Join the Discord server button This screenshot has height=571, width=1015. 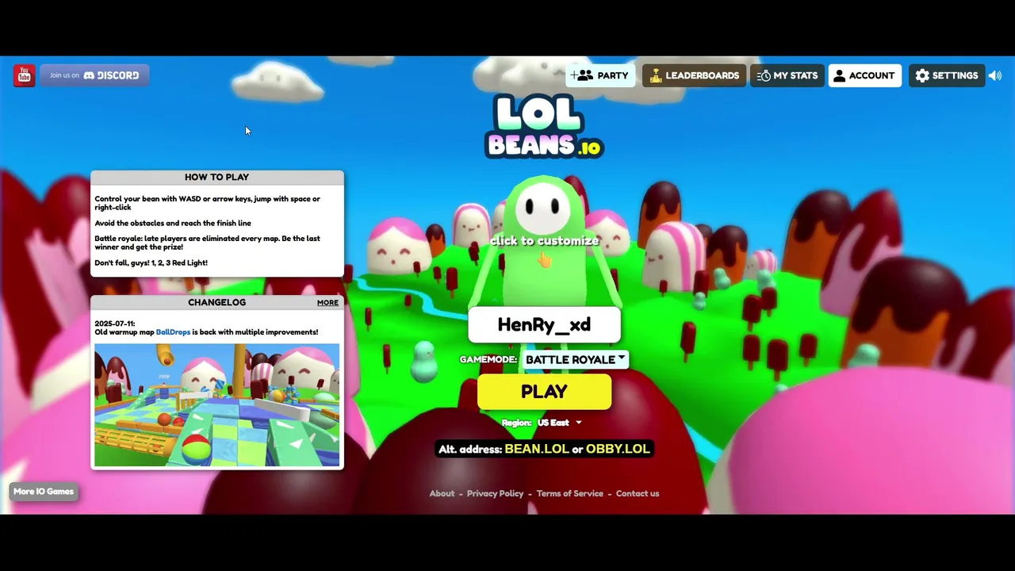(x=94, y=75)
